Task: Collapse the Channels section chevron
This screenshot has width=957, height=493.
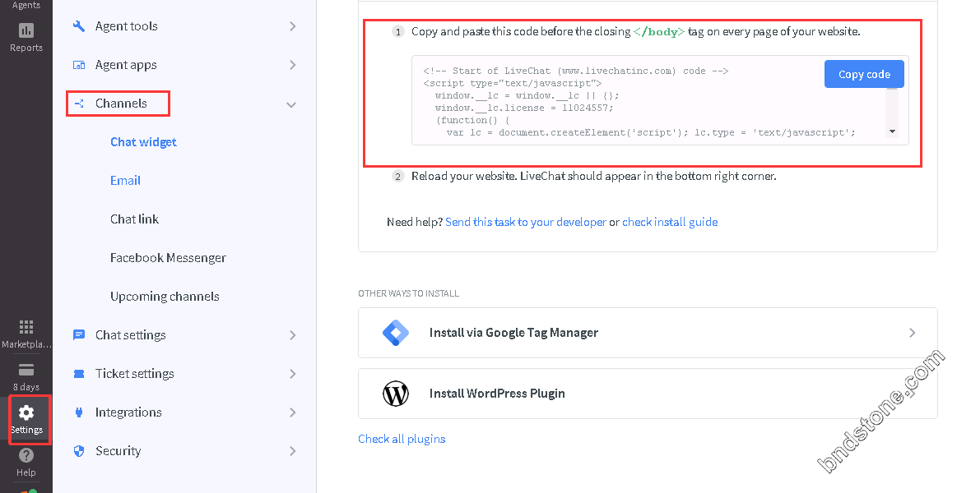Action: 292,105
